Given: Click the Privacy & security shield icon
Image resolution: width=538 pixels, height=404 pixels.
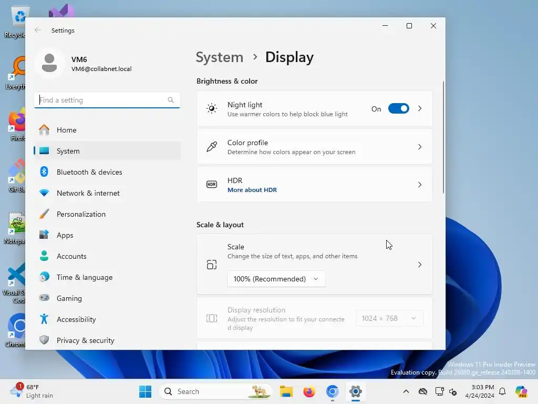Looking at the screenshot, I should click(44, 340).
